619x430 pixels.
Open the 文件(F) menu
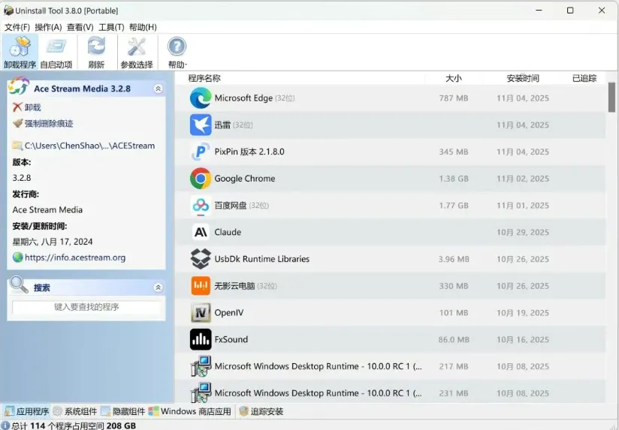pyautogui.click(x=17, y=27)
